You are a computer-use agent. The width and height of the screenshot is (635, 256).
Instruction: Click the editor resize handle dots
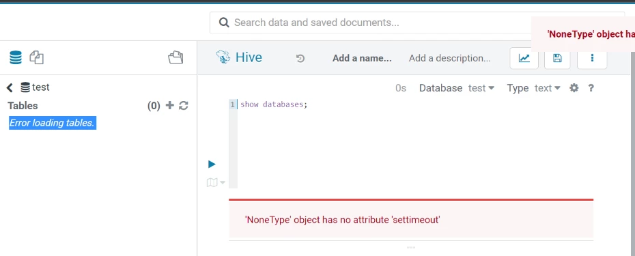[x=411, y=247]
